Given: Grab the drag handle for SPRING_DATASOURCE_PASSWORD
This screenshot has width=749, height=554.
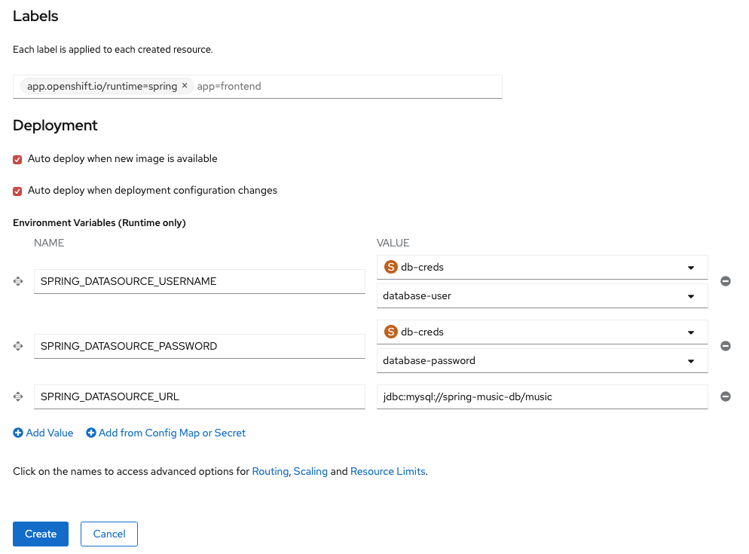Looking at the screenshot, I should [x=18, y=346].
